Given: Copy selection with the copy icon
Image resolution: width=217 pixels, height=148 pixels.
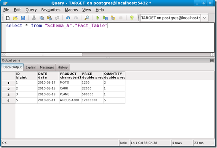Looking at the screenshot, I should click(x=42, y=18).
